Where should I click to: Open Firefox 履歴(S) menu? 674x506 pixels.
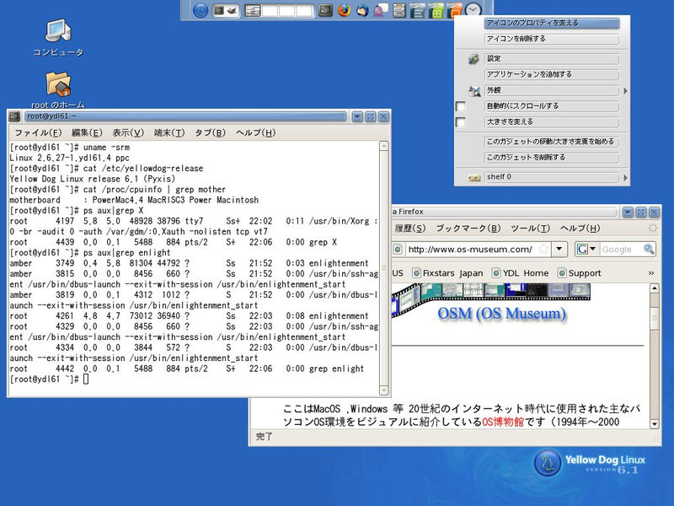pos(410,229)
